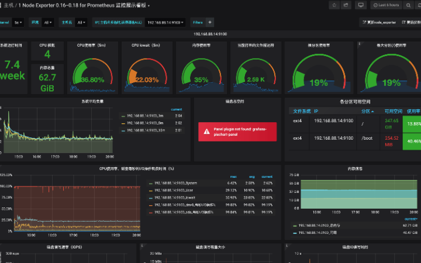Open the 内存信息 panel title menu
This screenshot has width=421, height=263.
pos(355,169)
